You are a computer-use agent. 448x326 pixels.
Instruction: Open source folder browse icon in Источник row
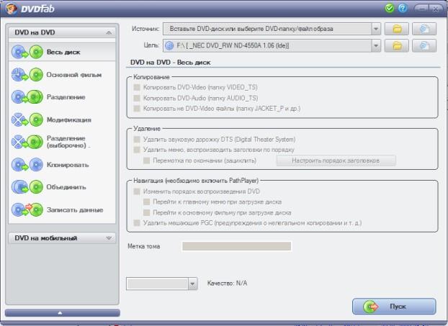pyautogui.click(x=397, y=29)
